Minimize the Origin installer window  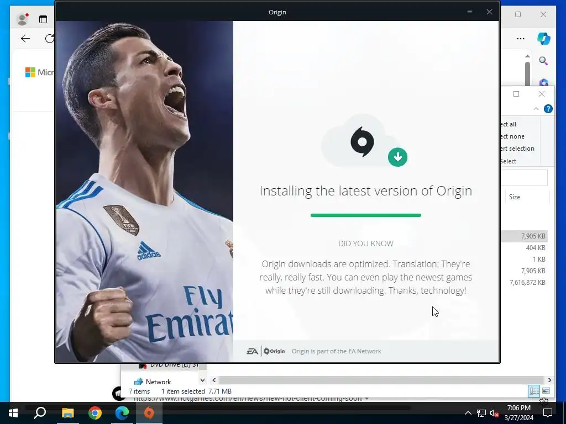point(470,12)
